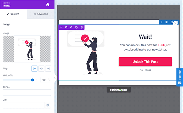Save the image block with disk icon

click(66, 27)
